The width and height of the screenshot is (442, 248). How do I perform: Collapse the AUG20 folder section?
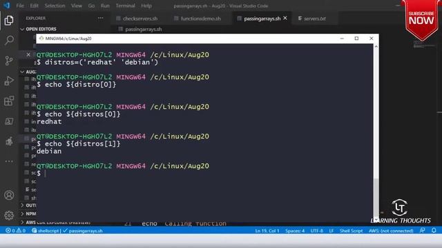pos(28,72)
